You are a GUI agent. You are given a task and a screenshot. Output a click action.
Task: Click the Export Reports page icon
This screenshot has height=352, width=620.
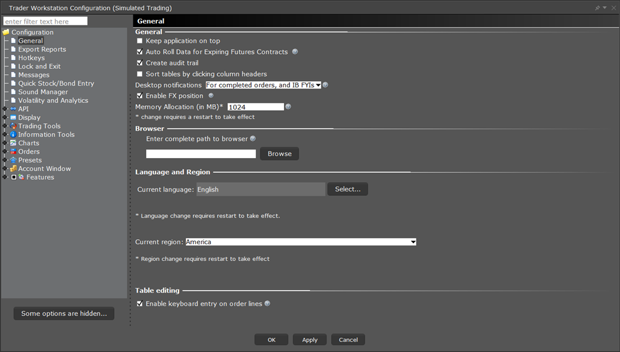pyautogui.click(x=13, y=50)
